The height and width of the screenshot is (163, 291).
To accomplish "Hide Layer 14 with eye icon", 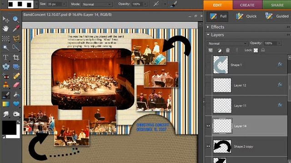I will click(208, 126).
